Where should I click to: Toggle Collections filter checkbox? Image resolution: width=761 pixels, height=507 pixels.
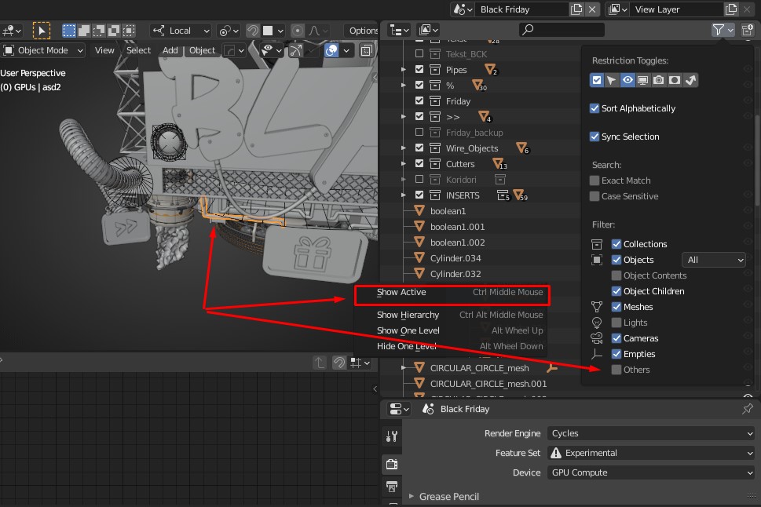point(616,244)
